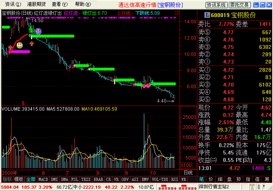
Task: Click the purple sad face signal icon
Action: pos(38,31)
